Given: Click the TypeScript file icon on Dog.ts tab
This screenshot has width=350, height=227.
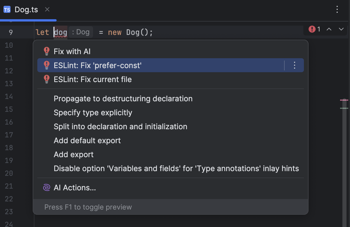Looking at the screenshot, I should (x=7, y=10).
